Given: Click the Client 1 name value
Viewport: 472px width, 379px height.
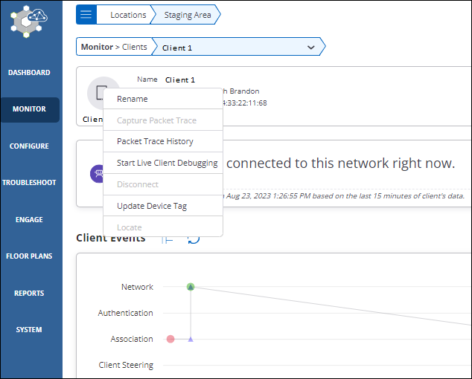Looking at the screenshot, I should point(180,80).
